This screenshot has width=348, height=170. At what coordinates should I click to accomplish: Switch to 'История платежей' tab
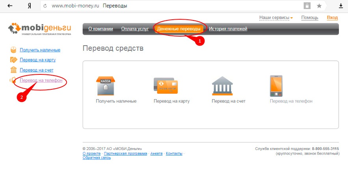pos(228,29)
